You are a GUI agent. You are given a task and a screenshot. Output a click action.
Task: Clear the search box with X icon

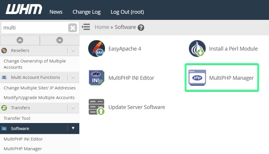click(x=73, y=28)
